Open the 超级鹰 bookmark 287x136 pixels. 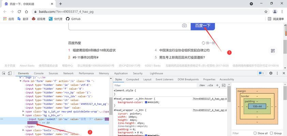(x=39, y=19)
